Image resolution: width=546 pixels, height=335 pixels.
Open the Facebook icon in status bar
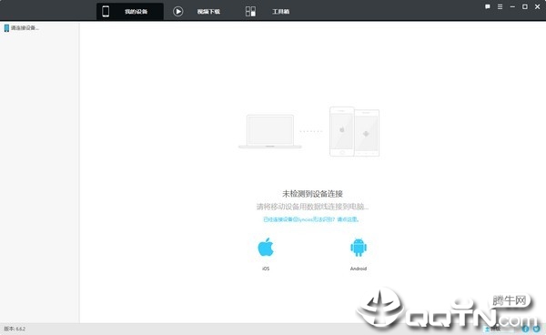pos(525,329)
